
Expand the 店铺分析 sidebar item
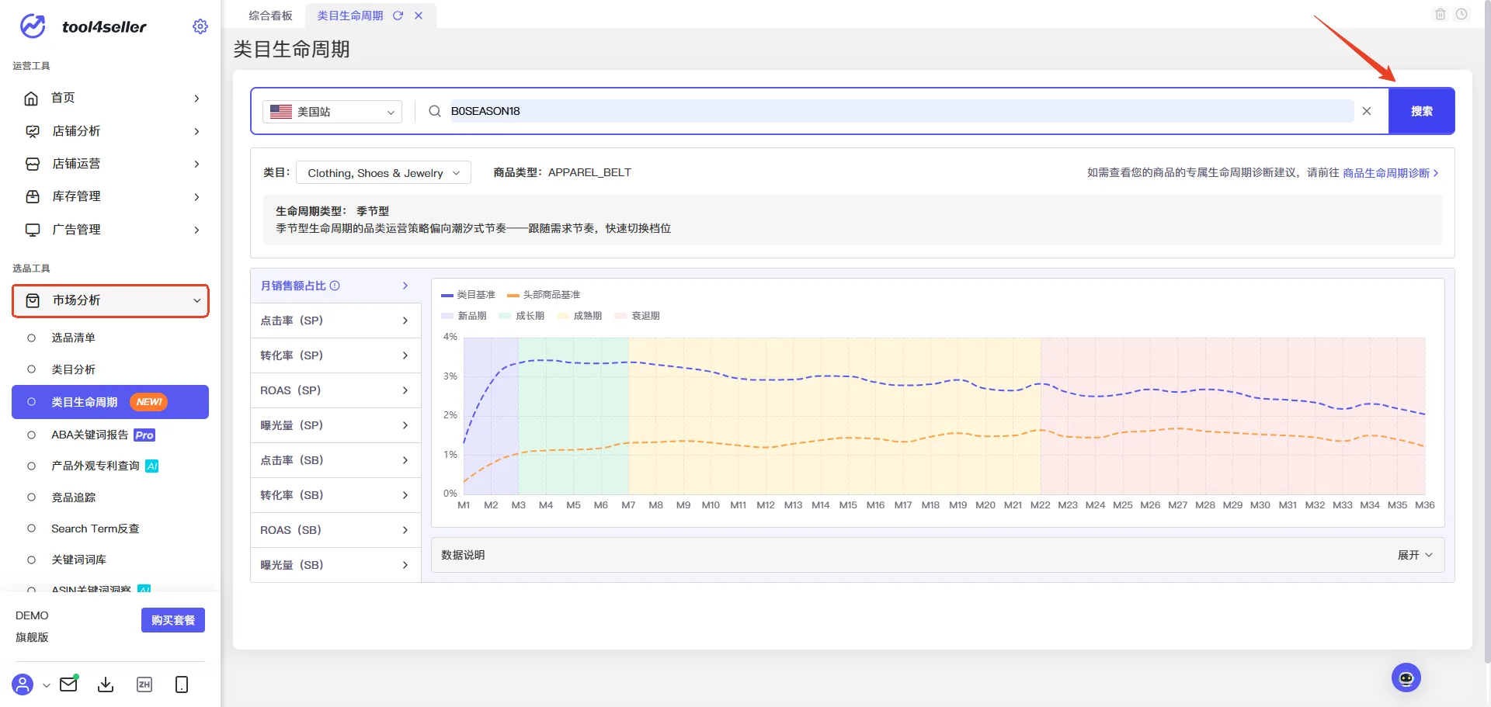coord(110,131)
